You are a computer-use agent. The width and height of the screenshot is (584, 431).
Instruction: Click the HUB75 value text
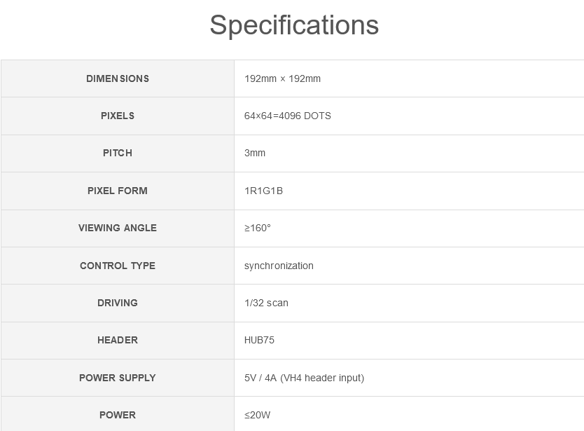pyautogui.click(x=259, y=341)
